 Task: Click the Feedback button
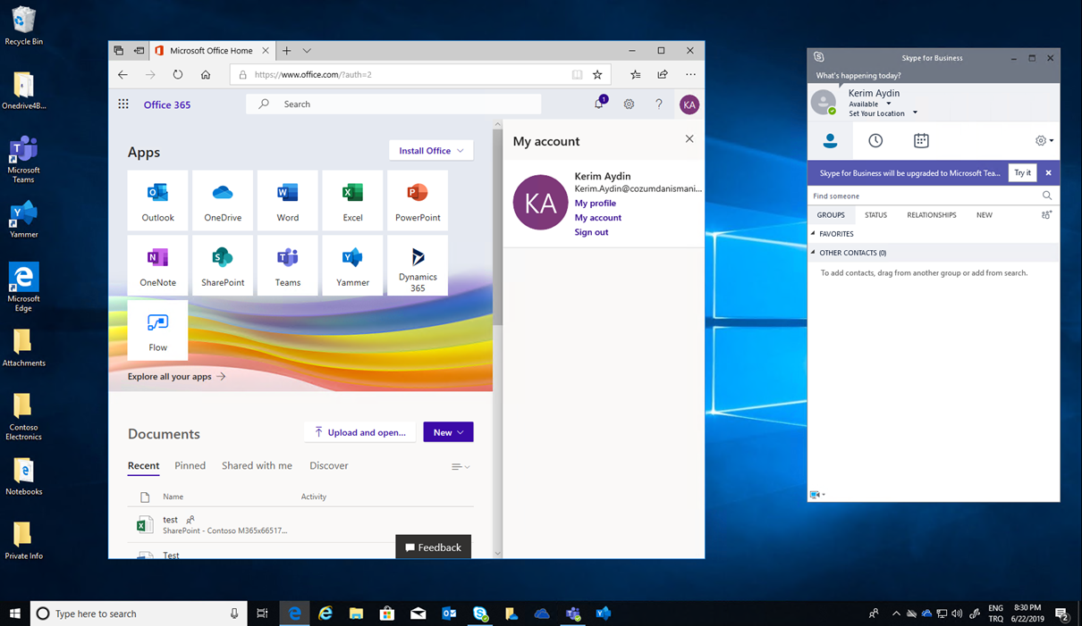(433, 547)
